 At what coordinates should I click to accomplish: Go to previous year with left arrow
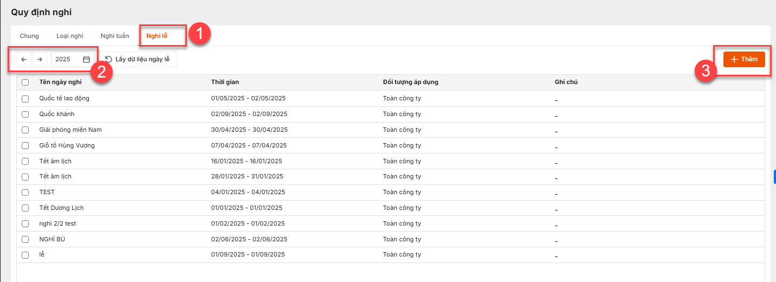pos(24,60)
